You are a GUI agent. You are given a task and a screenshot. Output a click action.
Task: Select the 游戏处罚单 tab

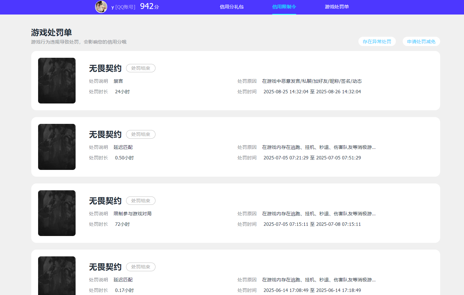[x=337, y=7]
